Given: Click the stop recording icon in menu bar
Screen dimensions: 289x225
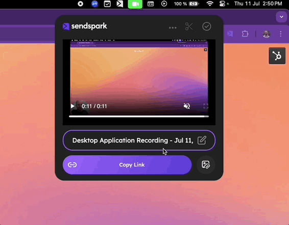Looking at the screenshot, I should [80, 4].
